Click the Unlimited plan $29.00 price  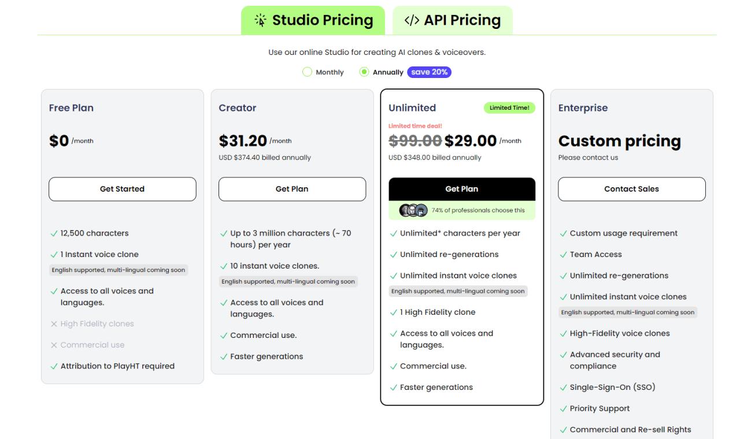tap(471, 141)
